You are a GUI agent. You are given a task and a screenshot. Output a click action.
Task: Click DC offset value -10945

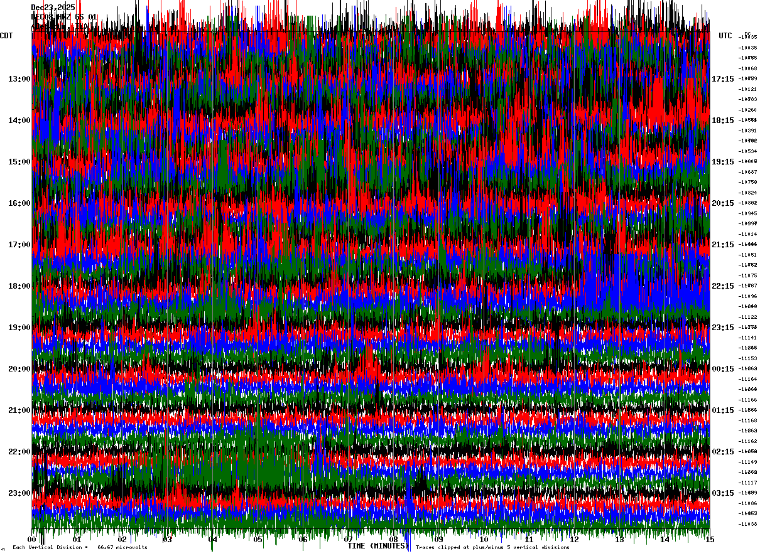pos(748,213)
